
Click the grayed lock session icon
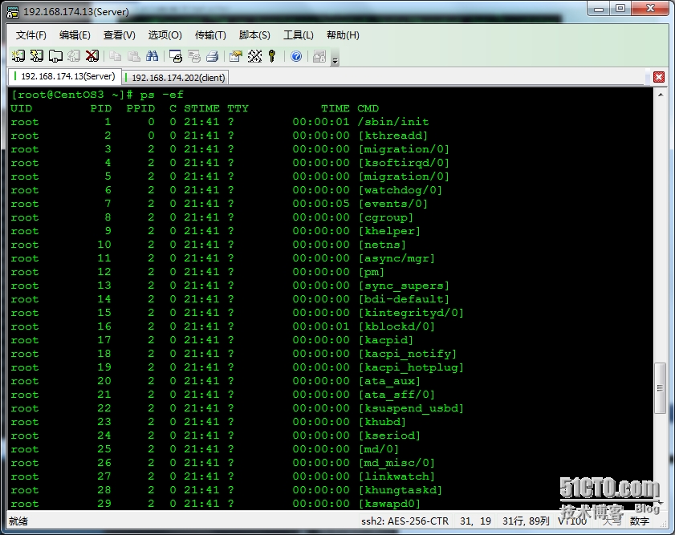point(319,56)
